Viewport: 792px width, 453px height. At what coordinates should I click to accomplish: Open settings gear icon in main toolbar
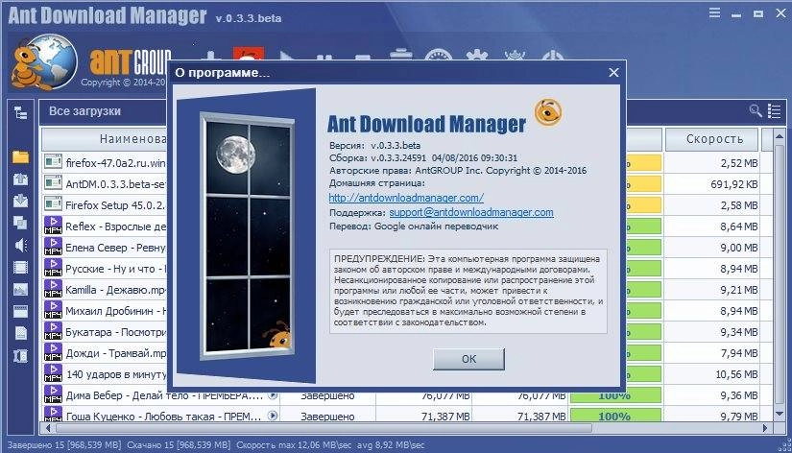[477, 56]
